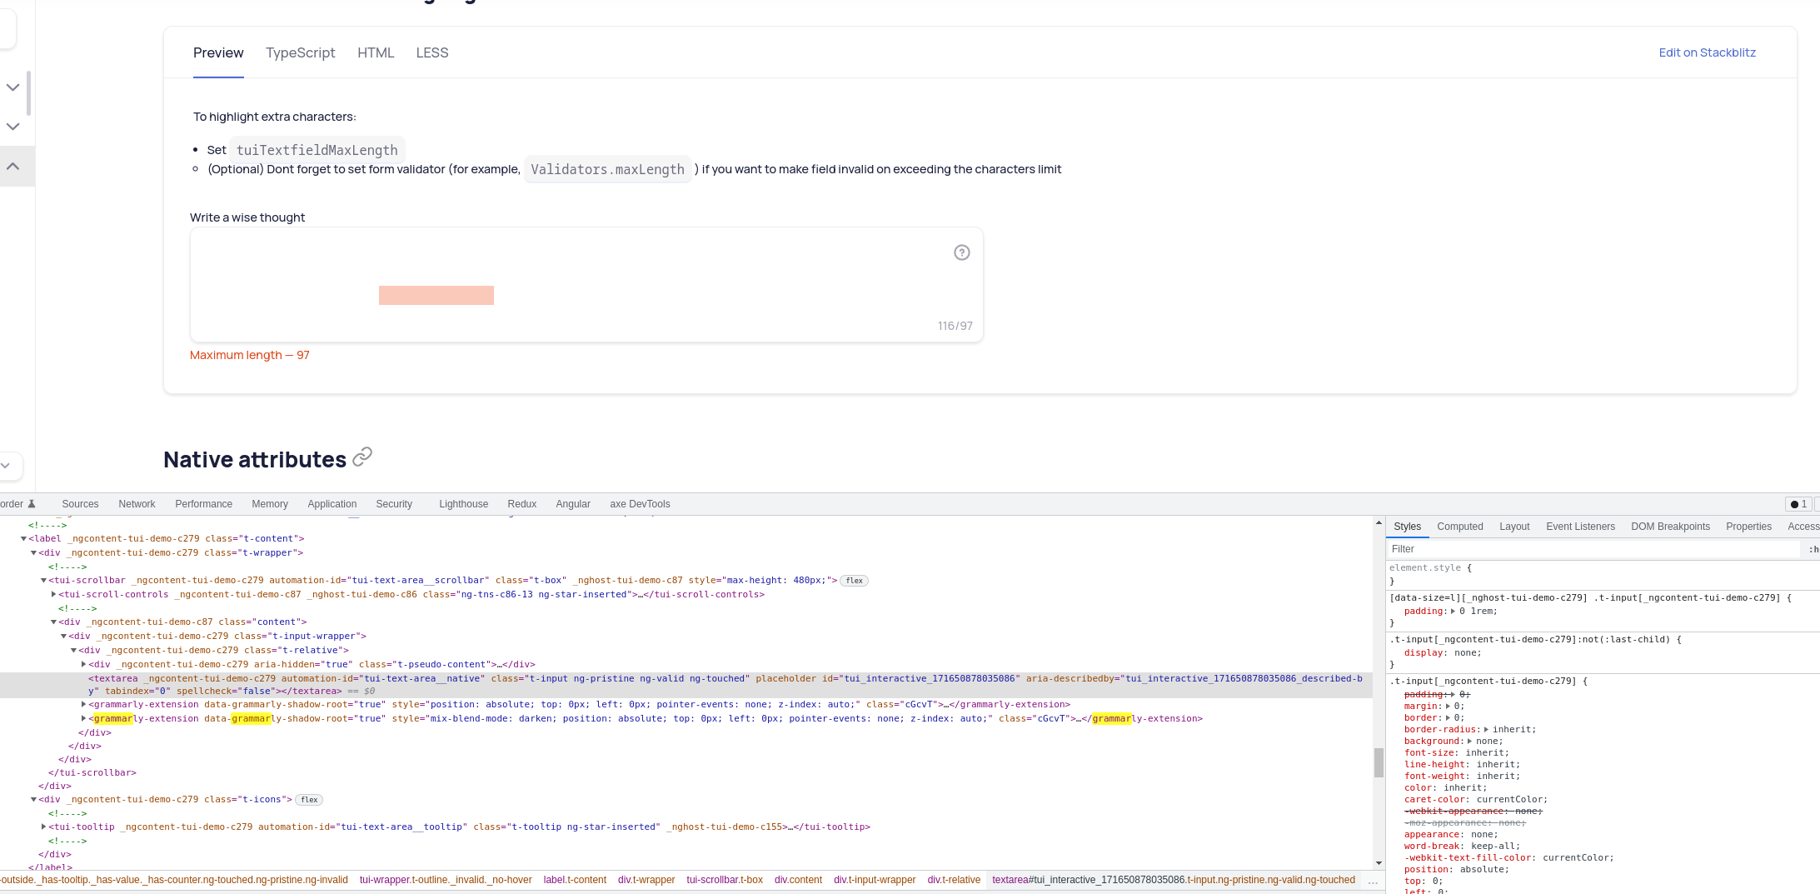The height and width of the screenshot is (894, 1820).
Task: Select tui-scrollbar.t-box in the breadcrumb bar
Action: pyautogui.click(x=725, y=880)
